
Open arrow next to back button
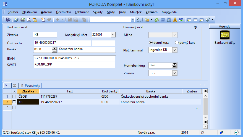pos(62,20)
